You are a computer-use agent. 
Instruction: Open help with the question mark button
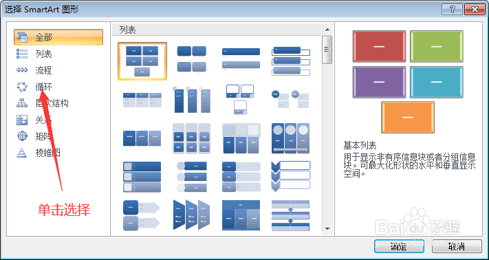[x=452, y=10]
